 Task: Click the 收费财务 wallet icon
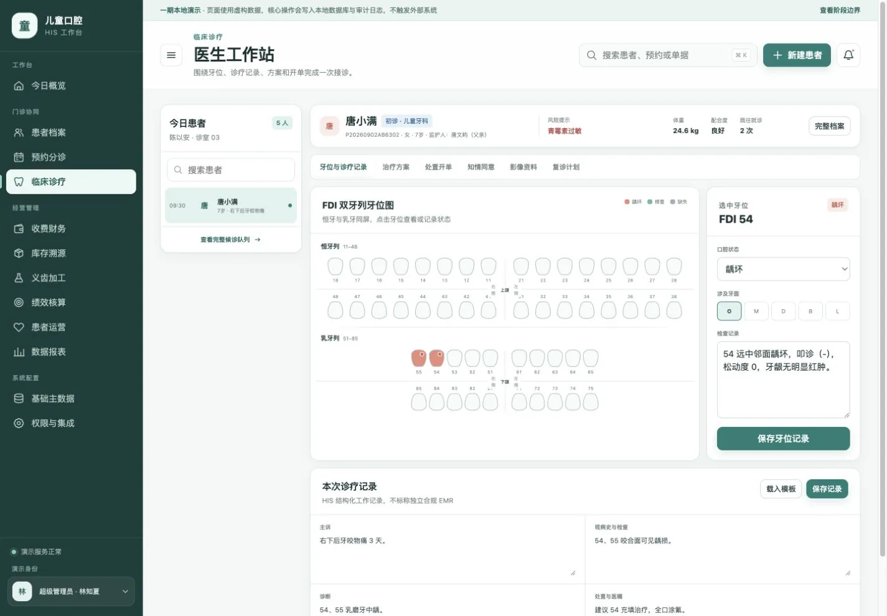(x=19, y=229)
